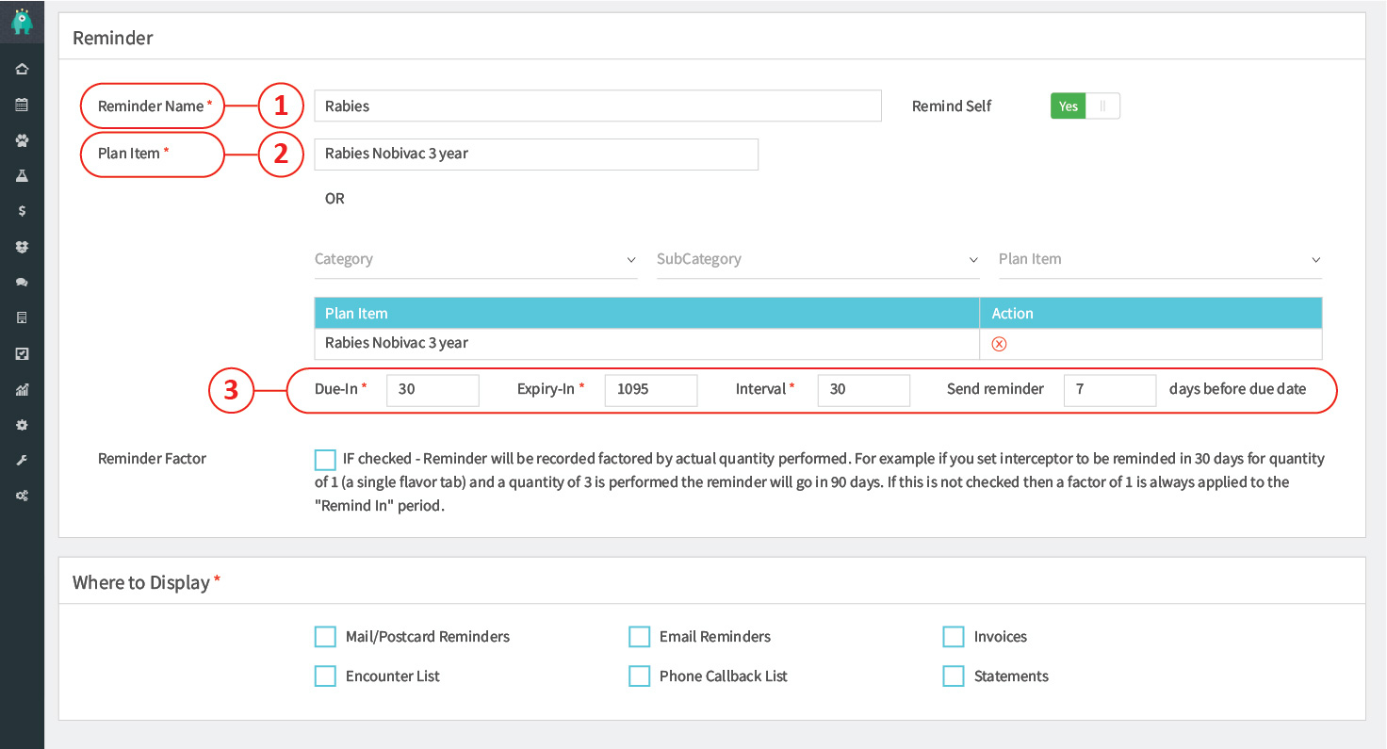Open the chat bubbles messages icon

[22, 283]
